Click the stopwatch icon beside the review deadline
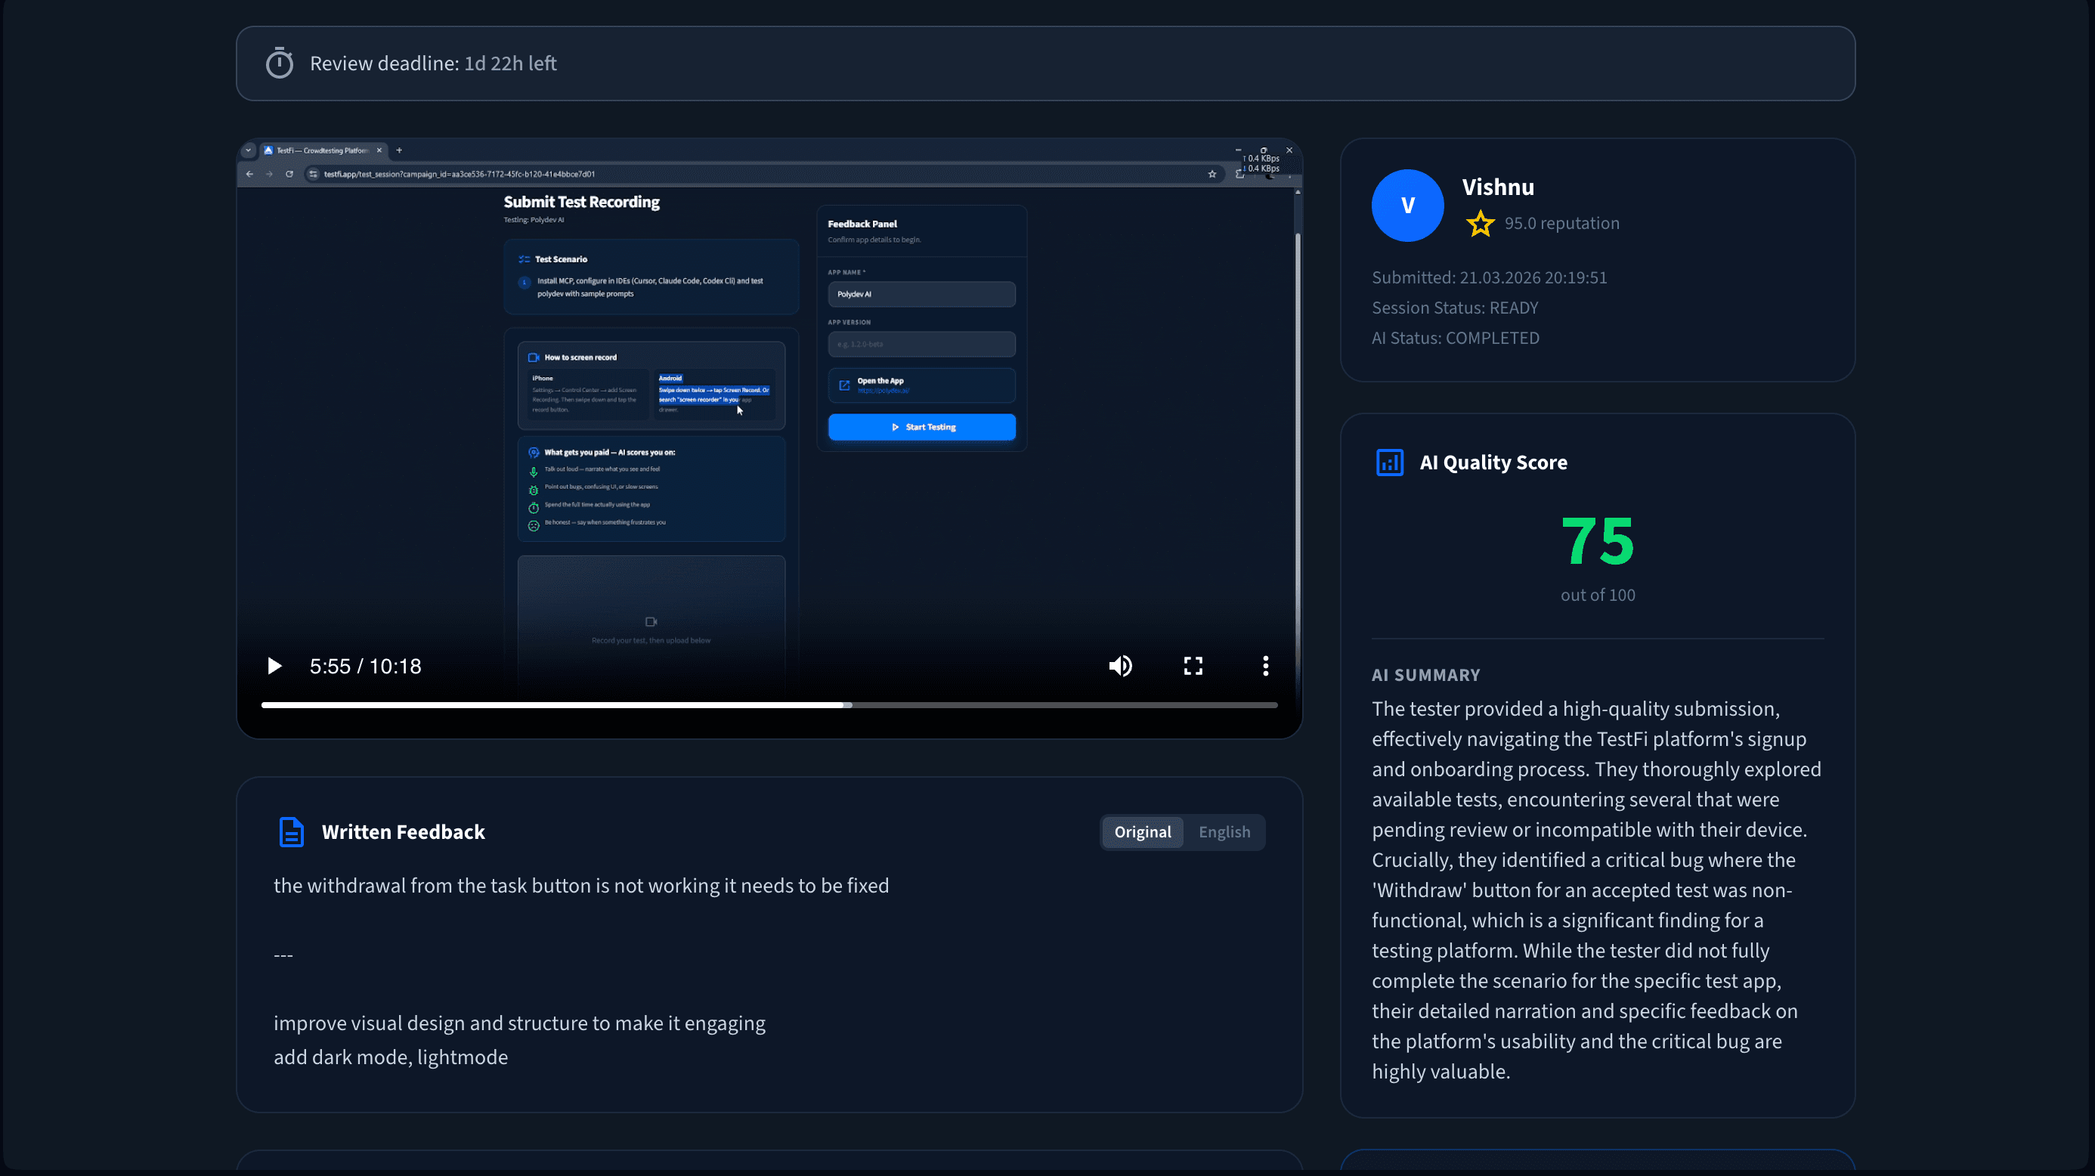The image size is (2095, 1176). (x=279, y=63)
